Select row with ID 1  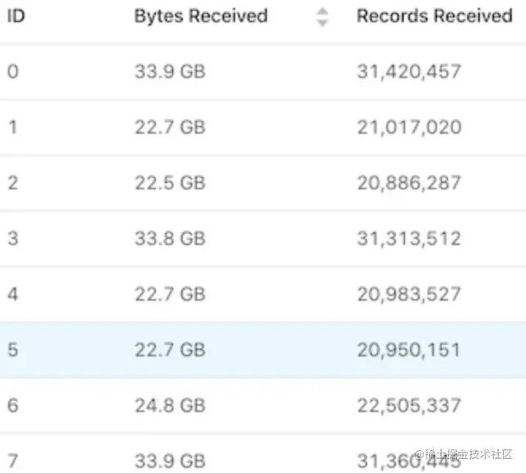(263, 127)
